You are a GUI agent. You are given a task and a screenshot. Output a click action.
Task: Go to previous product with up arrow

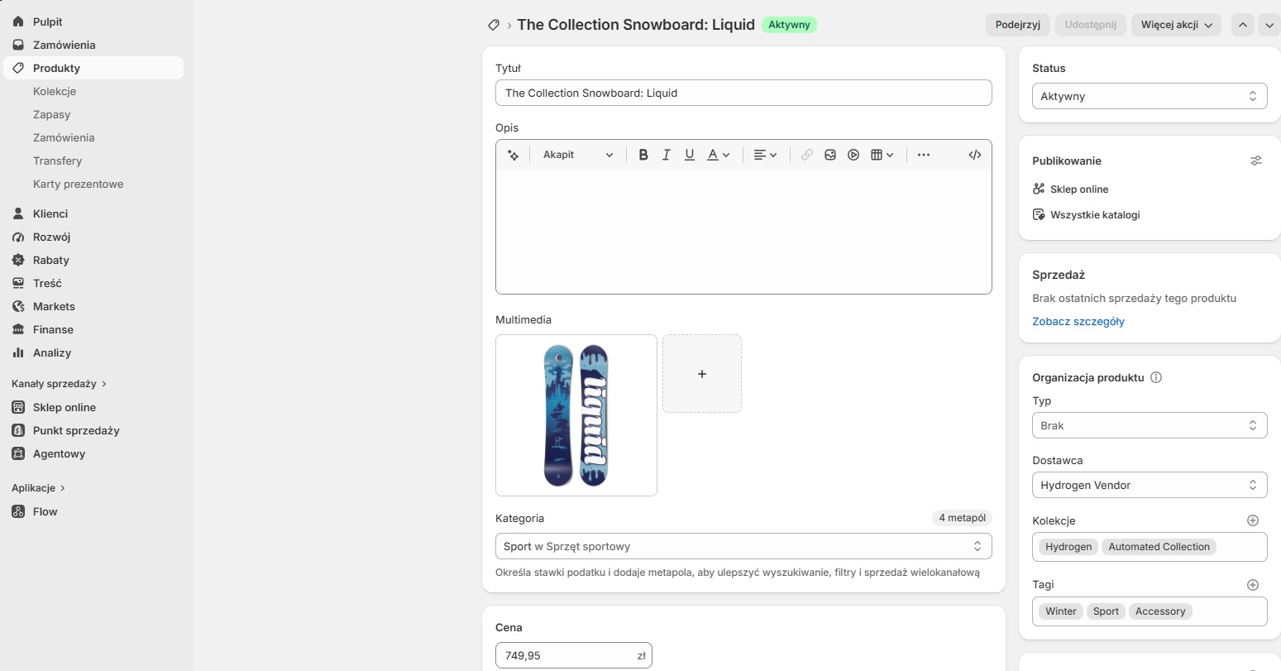pos(1243,25)
